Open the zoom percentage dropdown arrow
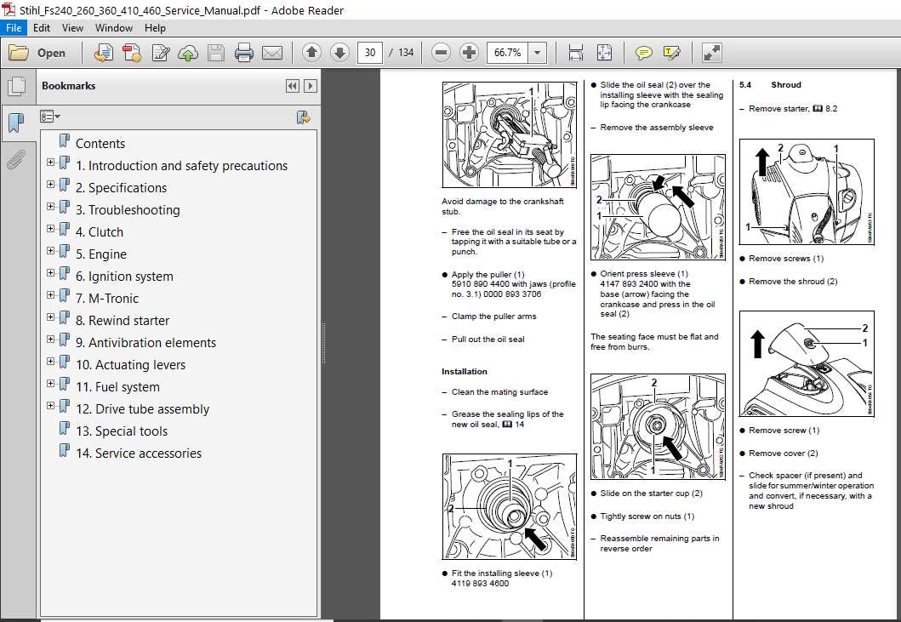The height and width of the screenshot is (622, 901). [x=537, y=53]
